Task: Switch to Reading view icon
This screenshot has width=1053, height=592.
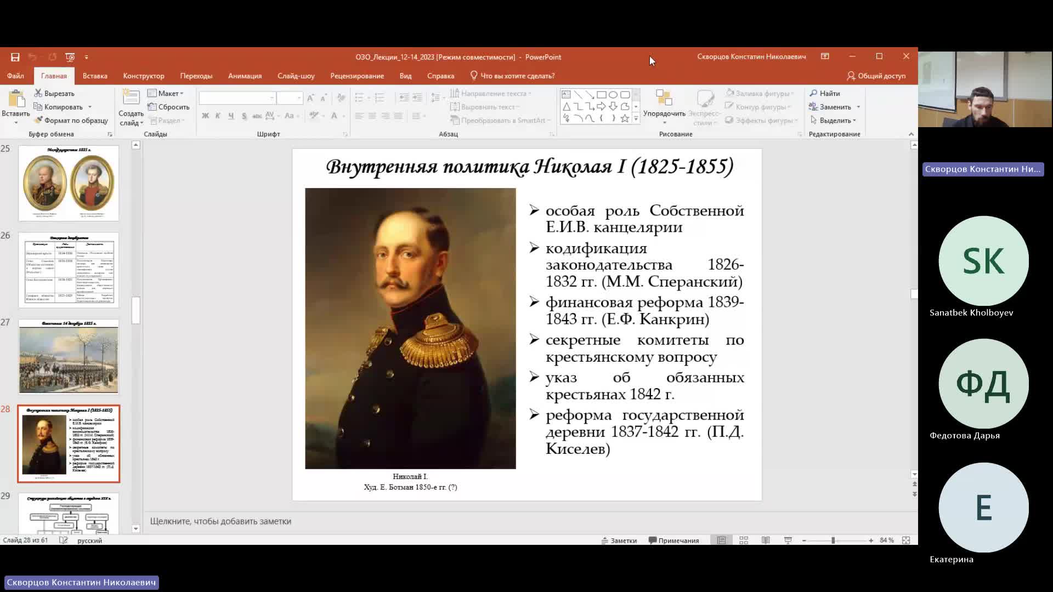Action: (766, 540)
